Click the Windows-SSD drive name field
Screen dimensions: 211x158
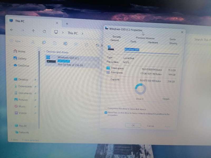coord(151,50)
